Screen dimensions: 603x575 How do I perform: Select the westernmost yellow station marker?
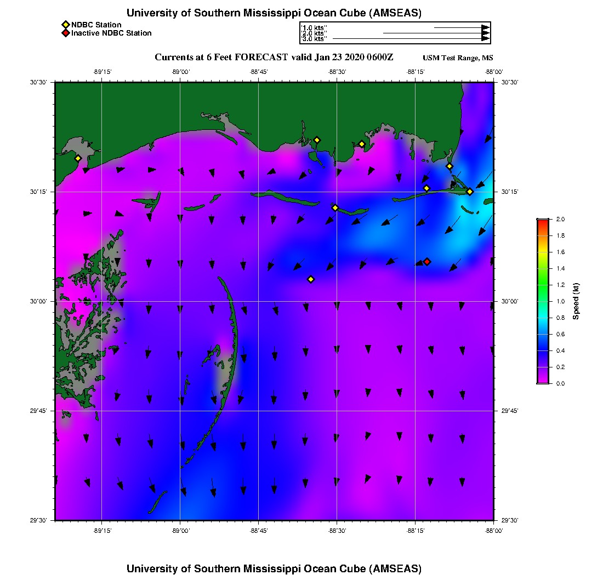[x=78, y=158]
